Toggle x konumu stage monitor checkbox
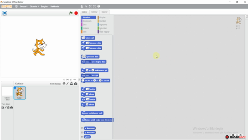This screenshot has width=248, height=140. [82, 128]
